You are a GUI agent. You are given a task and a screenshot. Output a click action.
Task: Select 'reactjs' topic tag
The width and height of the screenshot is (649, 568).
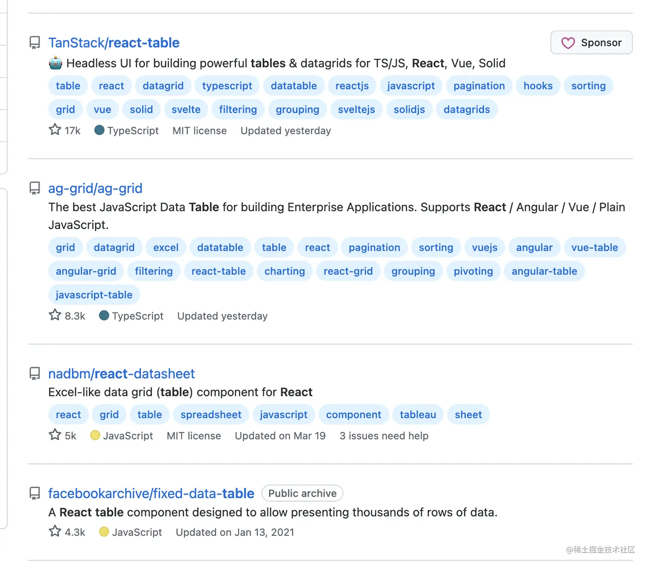pos(352,86)
